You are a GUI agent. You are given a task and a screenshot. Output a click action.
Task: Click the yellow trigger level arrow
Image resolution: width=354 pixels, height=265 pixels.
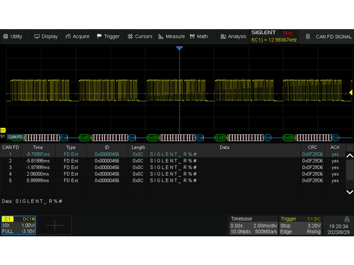tap(351, 92)
